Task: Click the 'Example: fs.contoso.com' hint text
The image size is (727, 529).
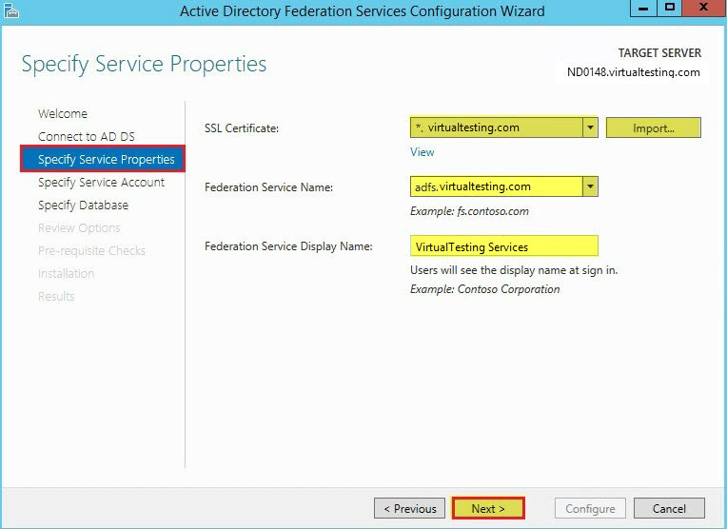Action: pyautogui.click(x=469, y=211)
